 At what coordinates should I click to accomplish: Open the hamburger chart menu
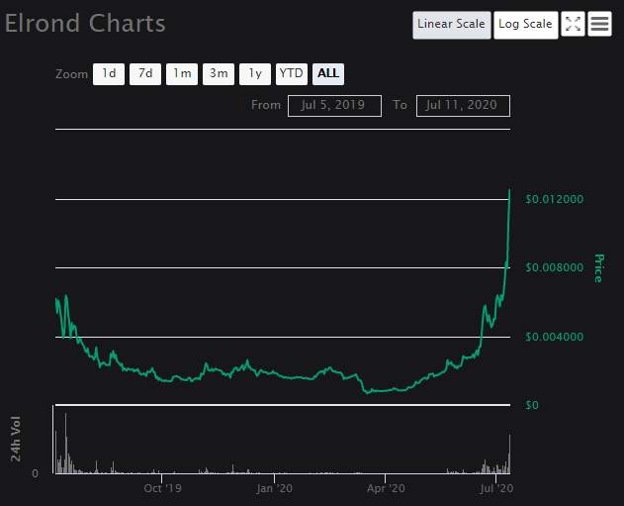click(599, 24)
